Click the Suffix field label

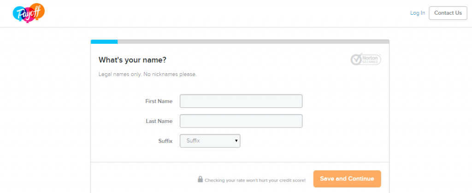165,141
